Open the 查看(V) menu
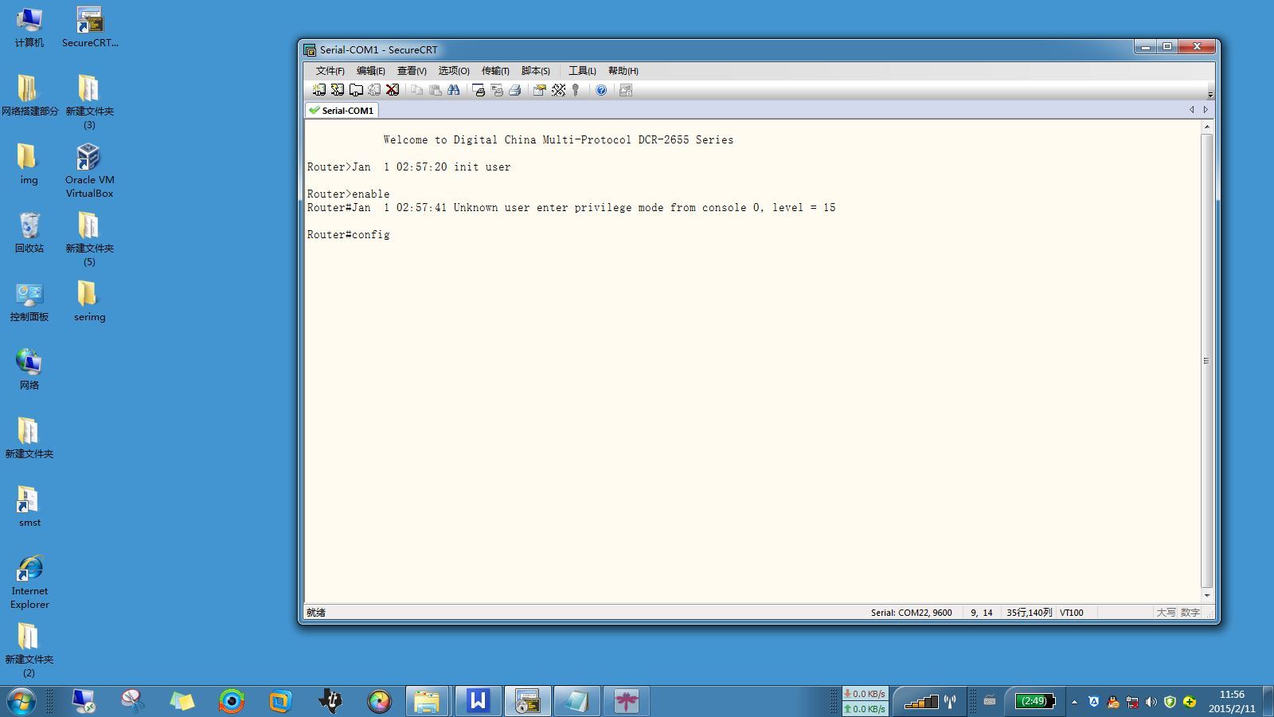The image size is (1274, 717). pyautogui.click(x=412, y=71)
